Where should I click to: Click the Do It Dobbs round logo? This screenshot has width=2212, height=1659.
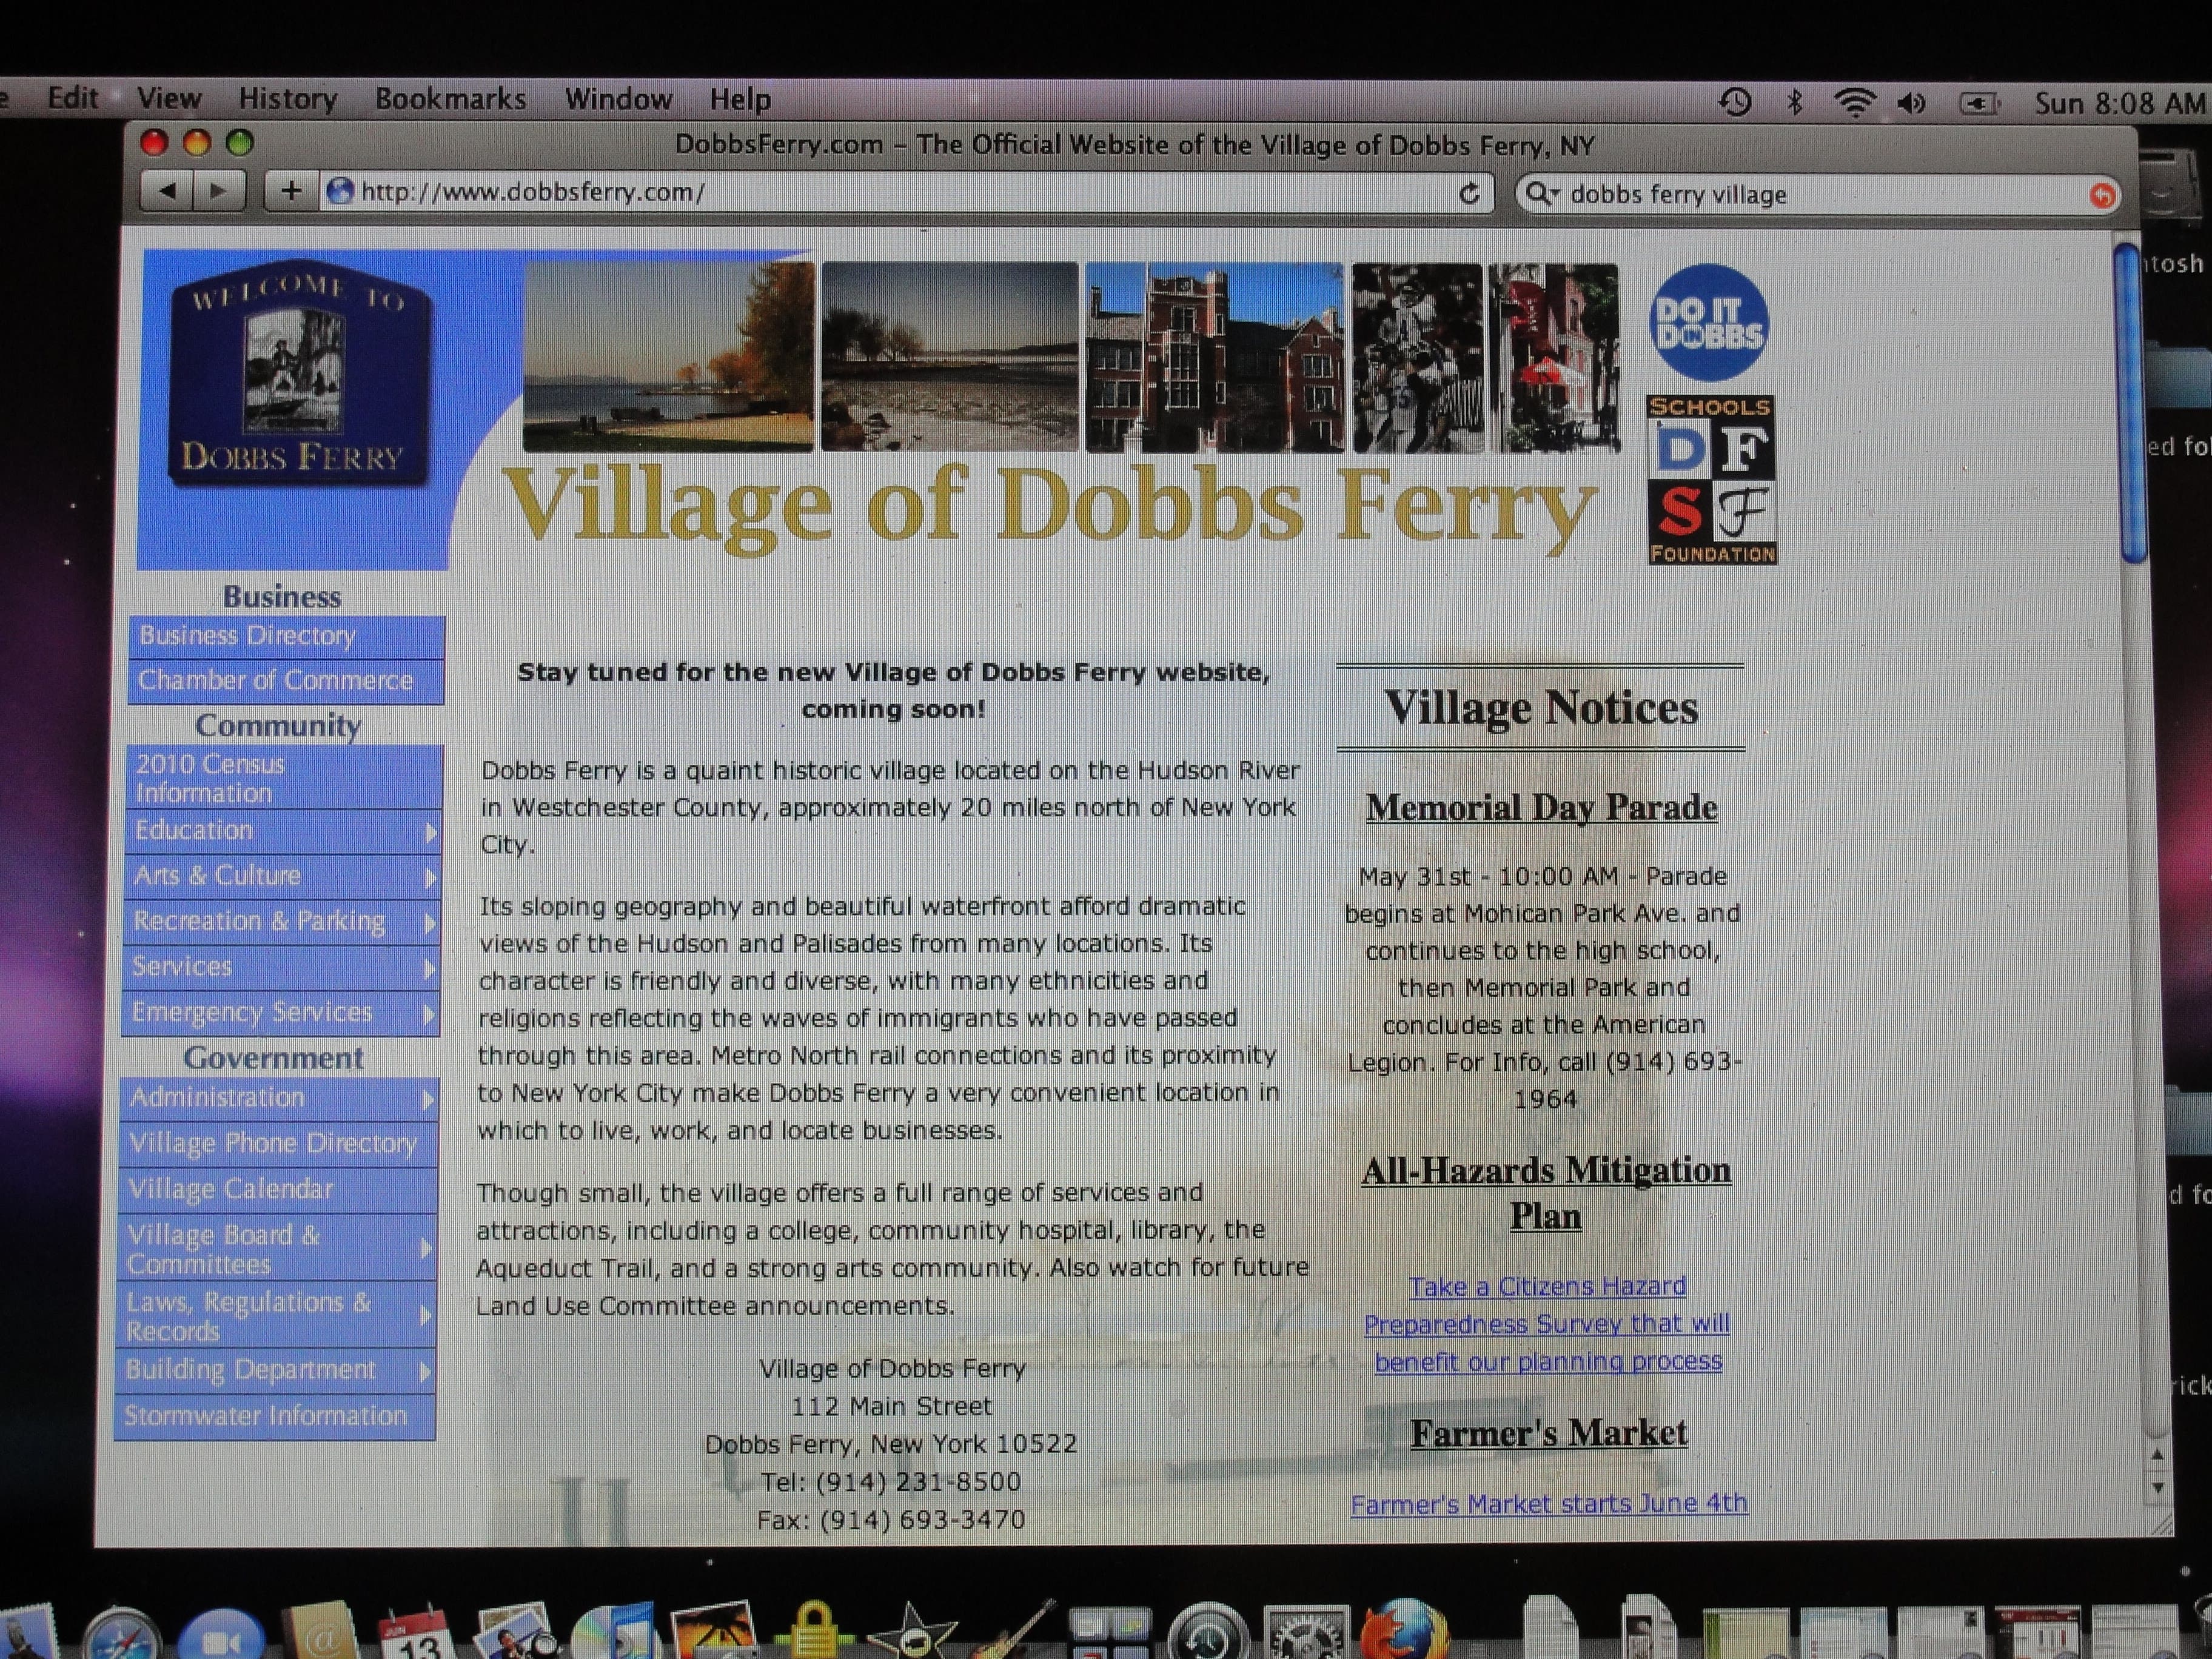coord(1708,322)
